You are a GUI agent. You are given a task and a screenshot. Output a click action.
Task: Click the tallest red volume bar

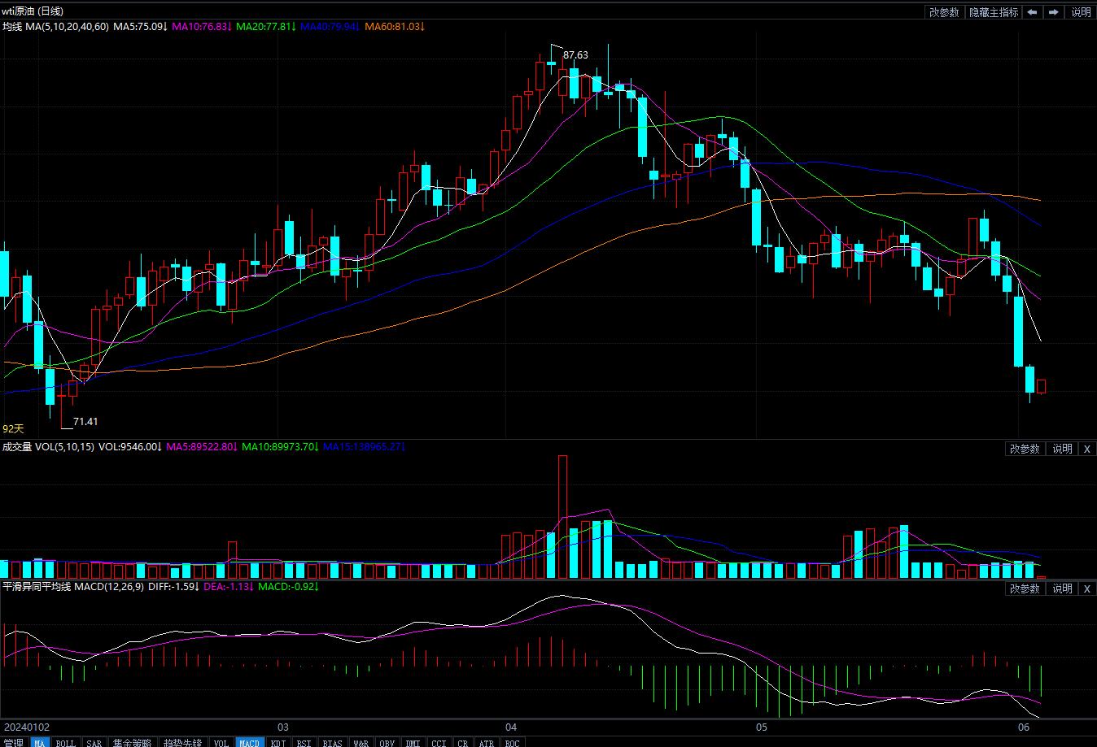coord(562,516)
